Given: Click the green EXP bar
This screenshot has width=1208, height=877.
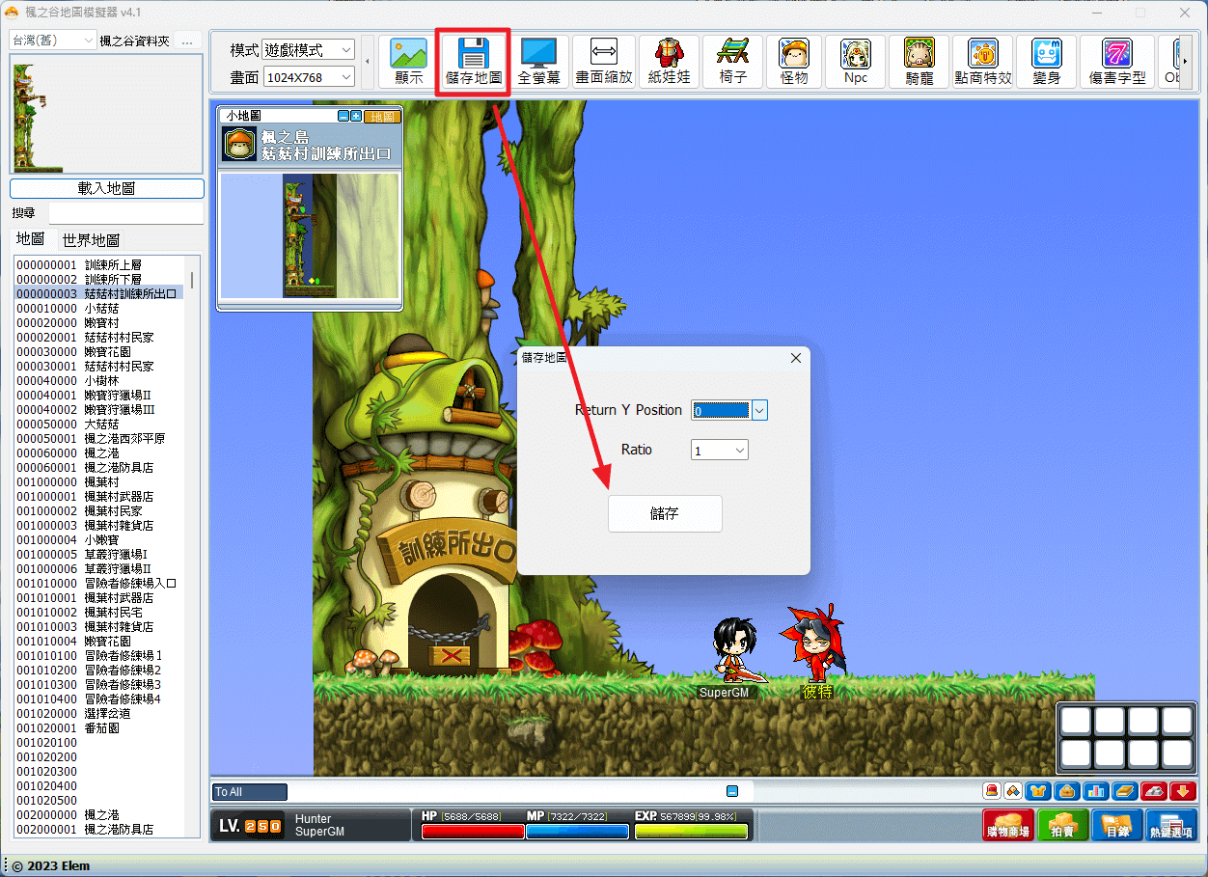Looking at the screenshot, I should click(x=691, y=832).
